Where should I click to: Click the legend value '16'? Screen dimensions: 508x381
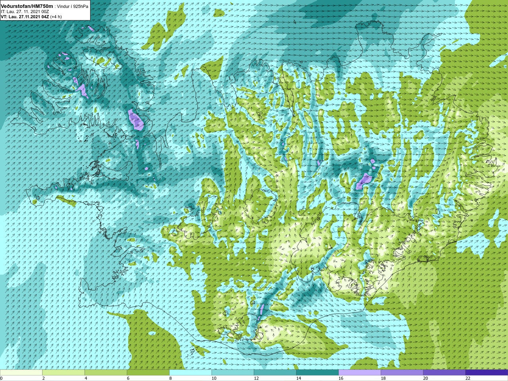coord(341,378)
